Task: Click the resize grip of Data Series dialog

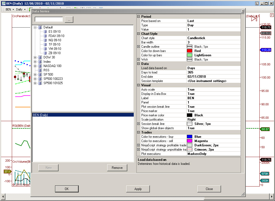Action: pos(243,194)
